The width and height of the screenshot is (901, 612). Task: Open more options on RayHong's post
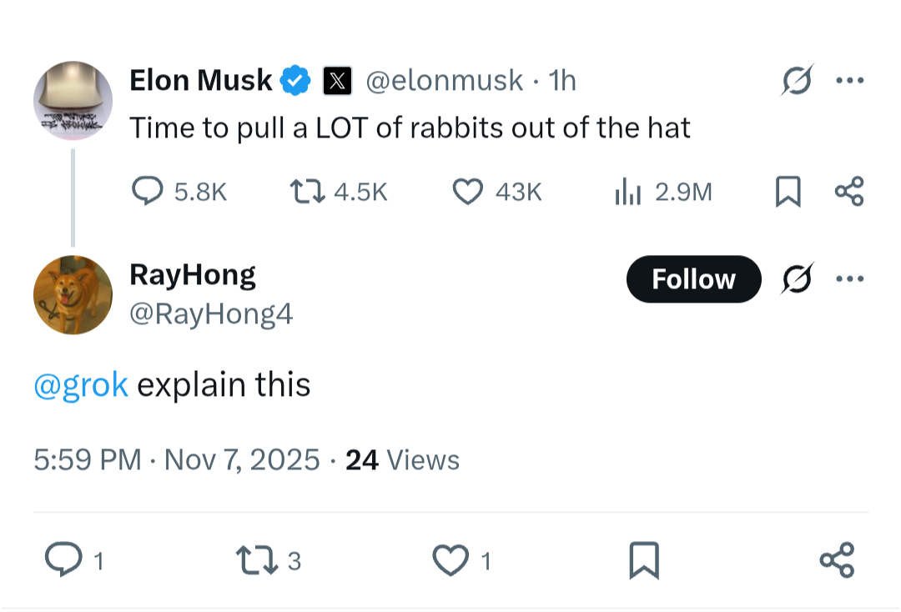click(x=850, y=279)
